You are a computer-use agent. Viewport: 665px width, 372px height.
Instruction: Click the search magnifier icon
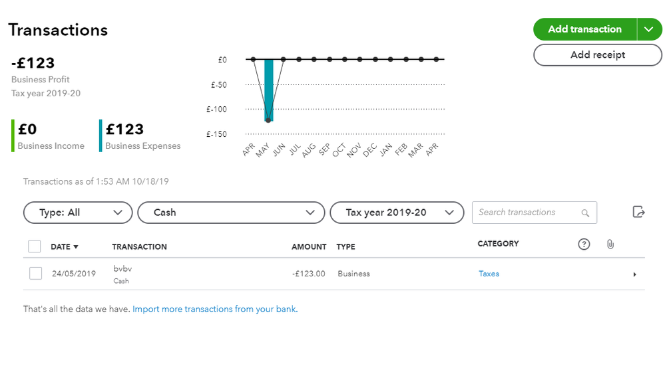(585, 213)
